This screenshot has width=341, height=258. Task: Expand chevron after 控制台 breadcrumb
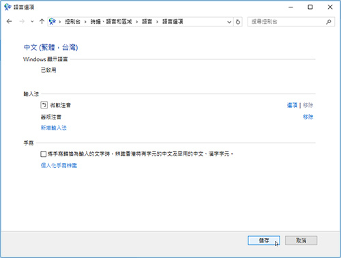pyautogui.click(x=85, y=22)
